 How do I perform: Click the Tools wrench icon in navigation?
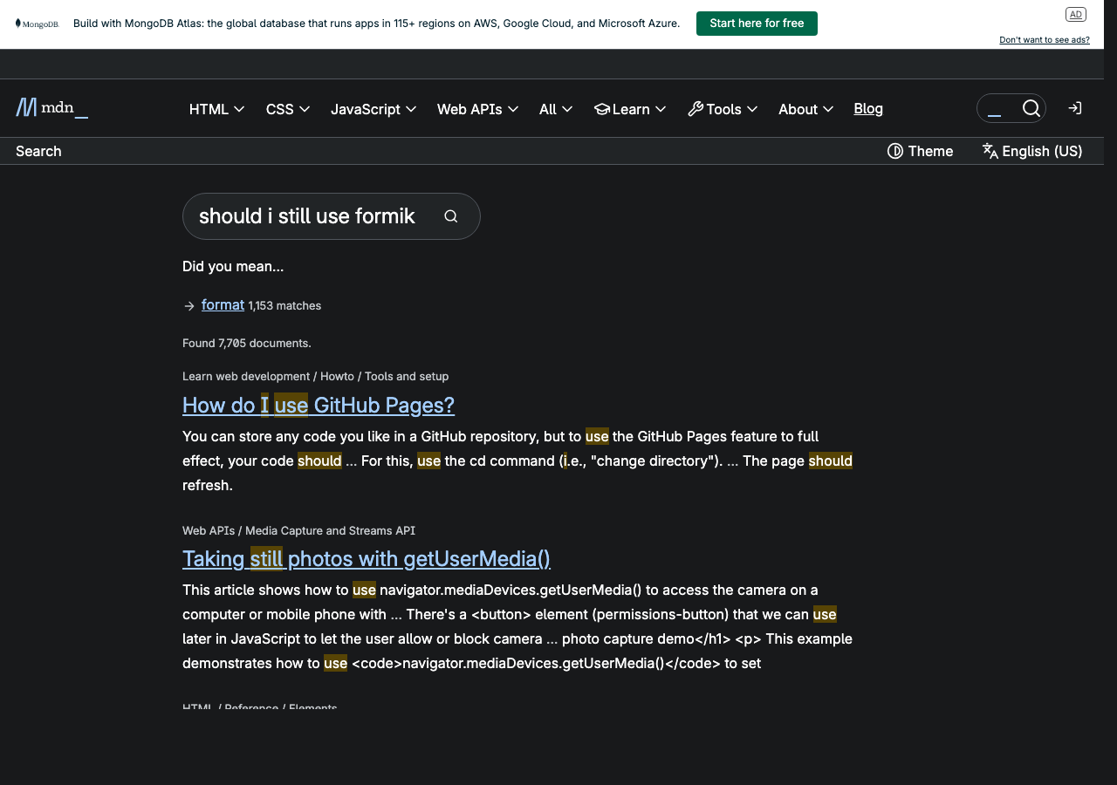pos(696,108)
